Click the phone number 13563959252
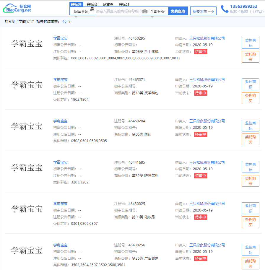This screenshot has width=265, height=270. click(244, 6)
